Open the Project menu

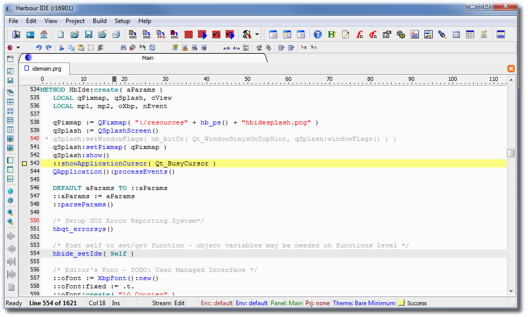pos(75,21)
